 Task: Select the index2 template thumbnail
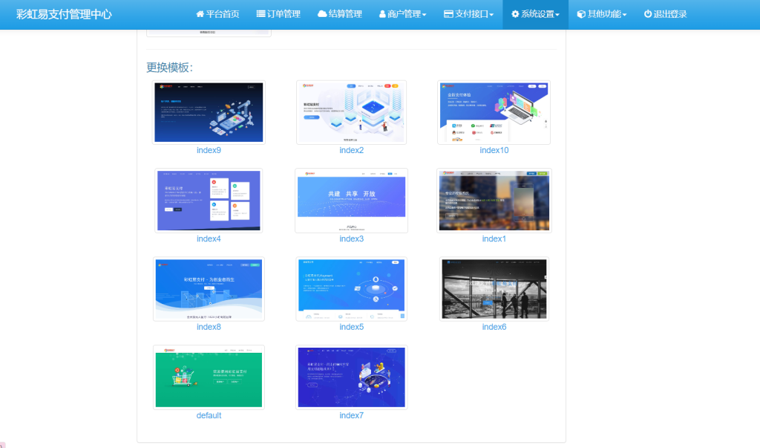tap(351, 112)
